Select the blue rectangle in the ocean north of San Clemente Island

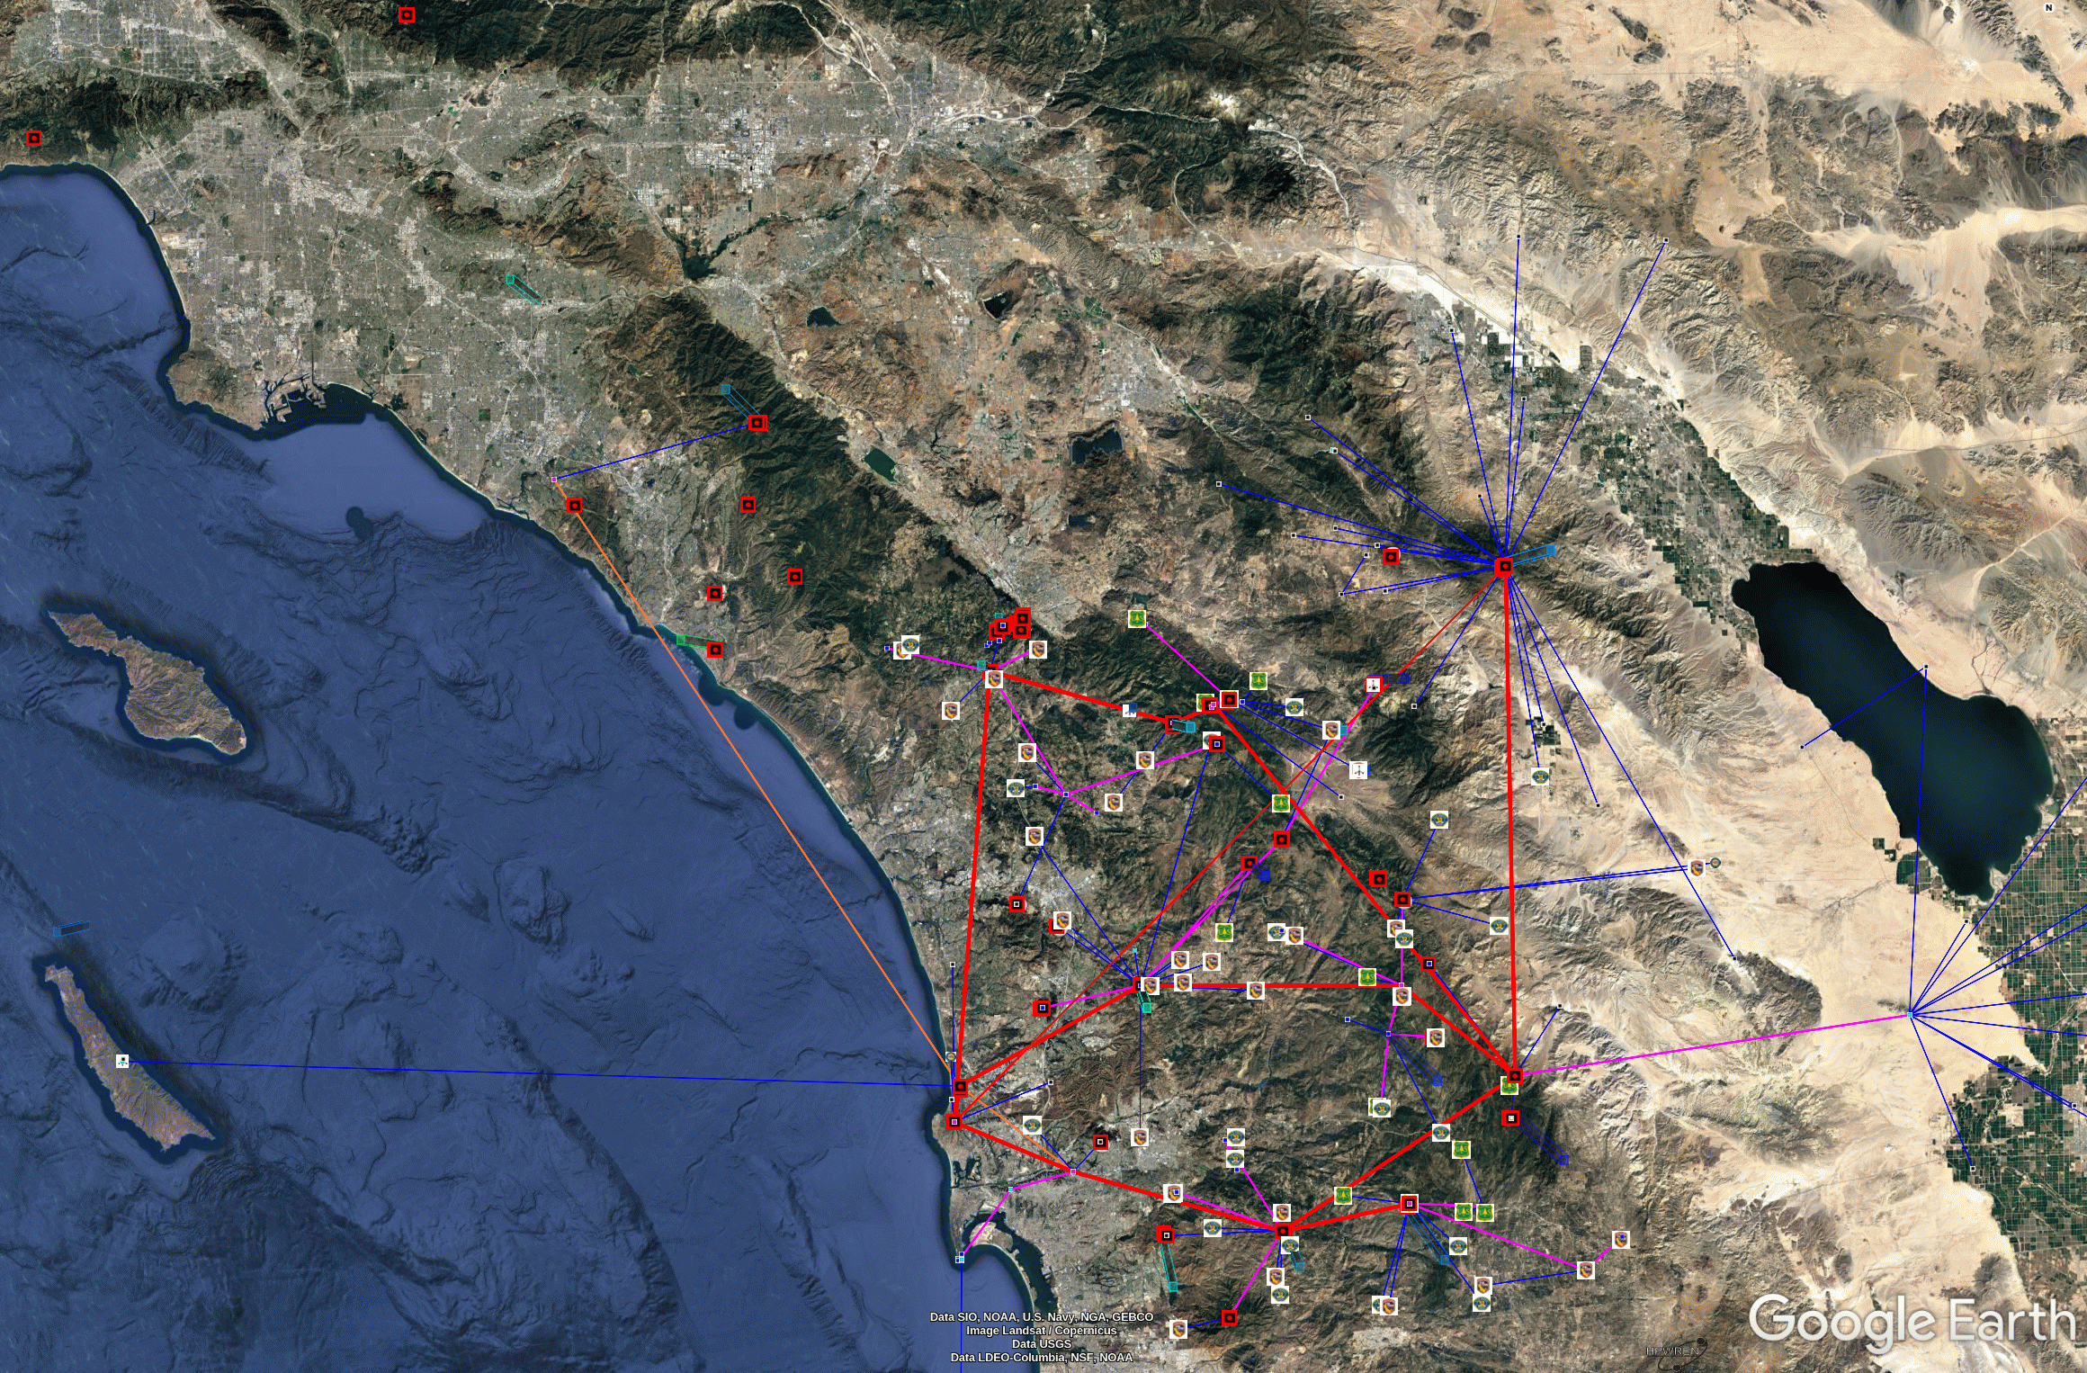coord(71,929)
